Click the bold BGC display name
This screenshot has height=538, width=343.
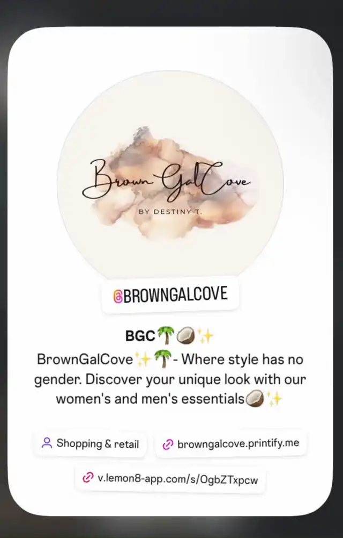pyautogui.click(x=140, y=335)
